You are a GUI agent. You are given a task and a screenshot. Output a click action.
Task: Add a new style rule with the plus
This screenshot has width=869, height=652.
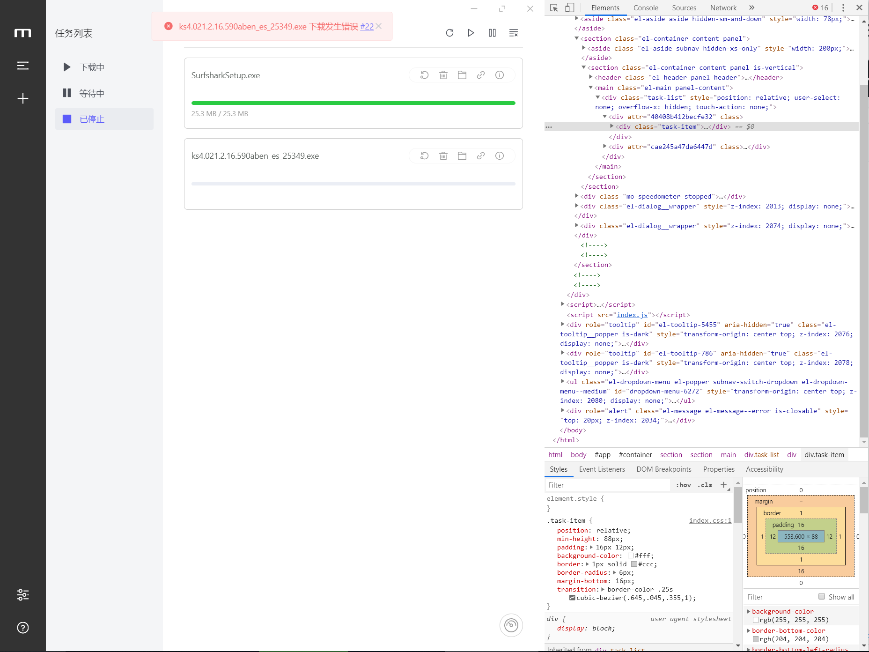(723, 485)
